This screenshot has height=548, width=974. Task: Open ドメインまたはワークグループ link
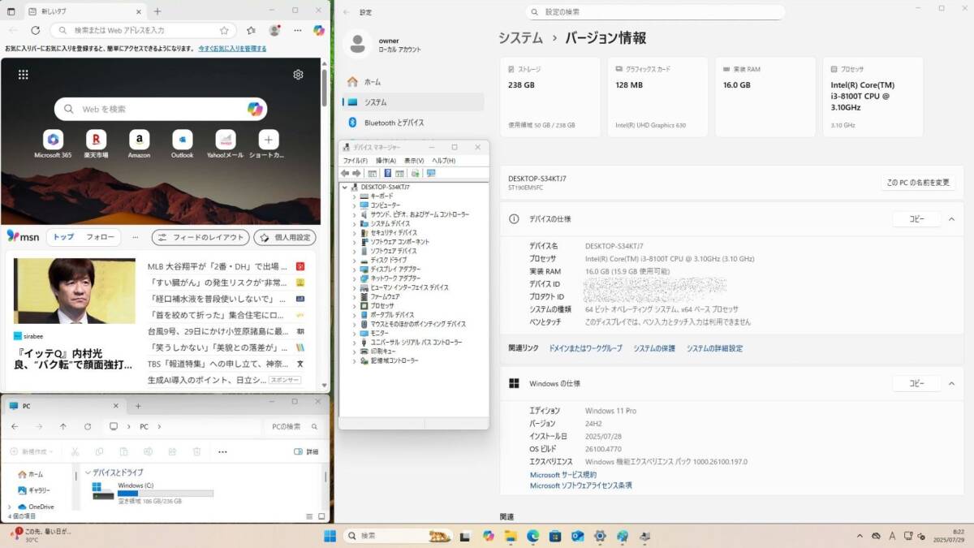(x=586, y=348)
